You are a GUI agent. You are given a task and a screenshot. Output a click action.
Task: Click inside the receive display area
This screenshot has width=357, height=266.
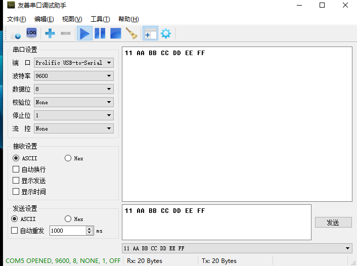pyautogui.click(x=237, y=124)
